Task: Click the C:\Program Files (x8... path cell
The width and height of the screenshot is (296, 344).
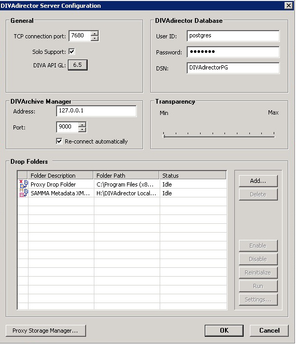Action: tap(126, 184)
